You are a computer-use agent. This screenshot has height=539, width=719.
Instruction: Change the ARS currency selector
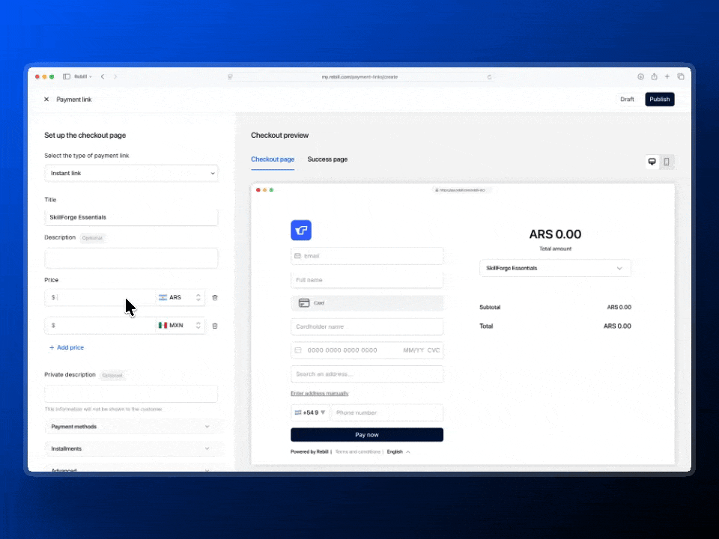pyautogui.click(x=180, y=298)
